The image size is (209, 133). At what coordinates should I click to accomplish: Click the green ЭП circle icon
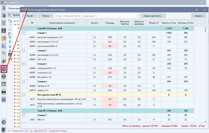tap(4, 76)
